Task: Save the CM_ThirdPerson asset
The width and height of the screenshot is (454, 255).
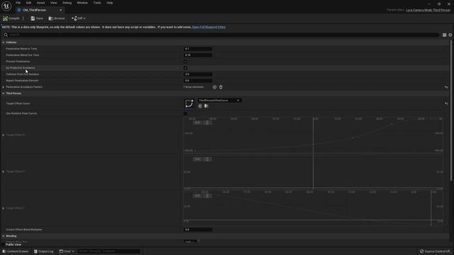Action: pos(37,18)
